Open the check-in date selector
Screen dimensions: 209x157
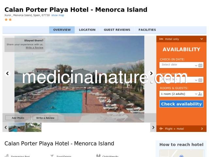tap(182, 65)
